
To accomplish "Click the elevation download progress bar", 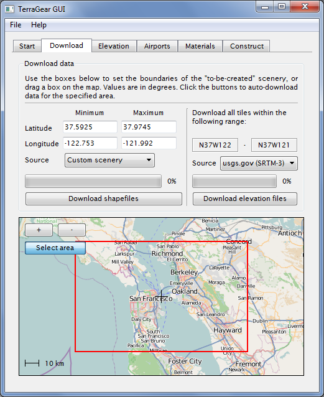I will pos(234,181).
